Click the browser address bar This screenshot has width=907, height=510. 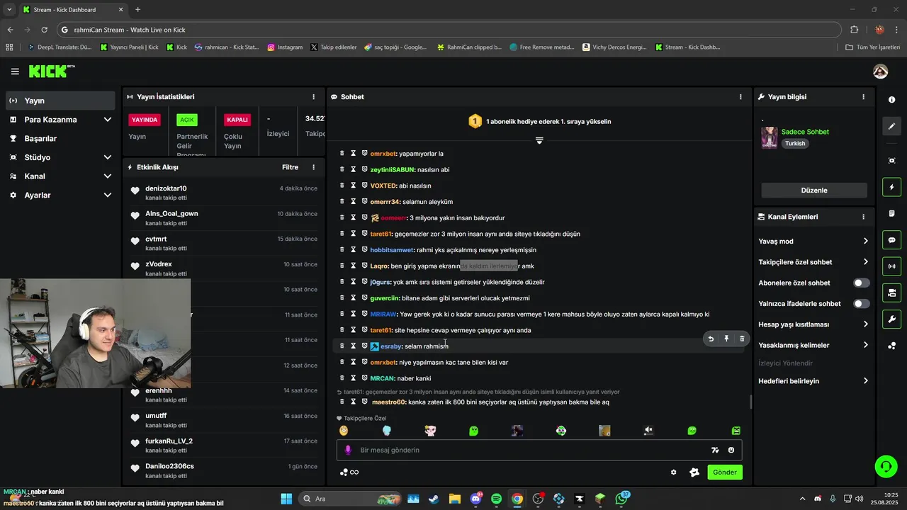point(448,30)
